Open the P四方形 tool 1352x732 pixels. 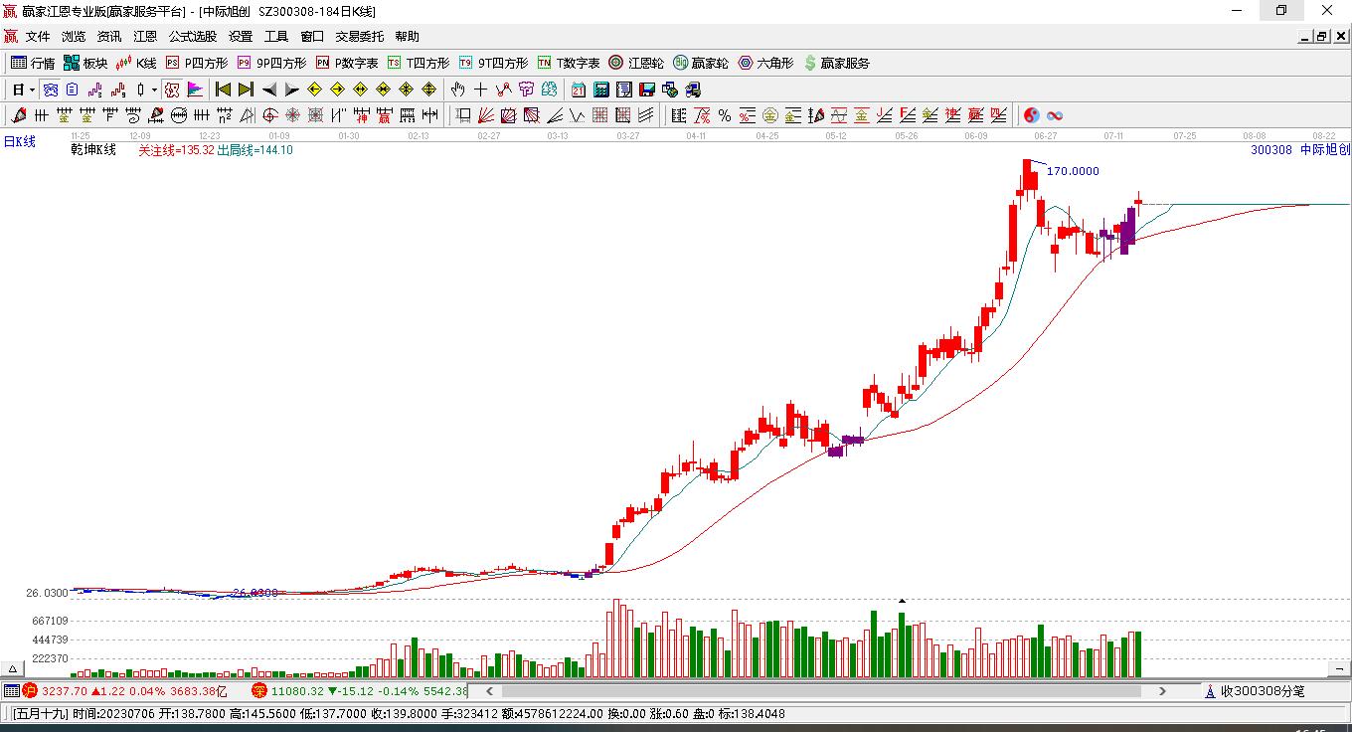[197, 63]
